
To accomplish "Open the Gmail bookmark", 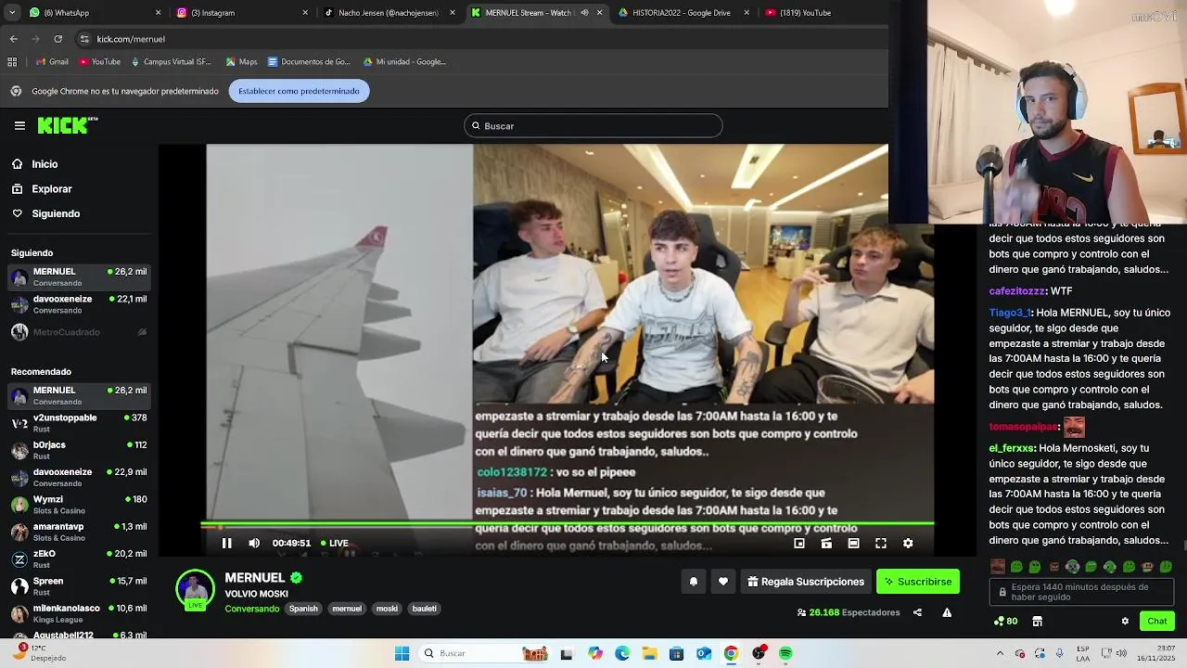I will click(52, 62).
